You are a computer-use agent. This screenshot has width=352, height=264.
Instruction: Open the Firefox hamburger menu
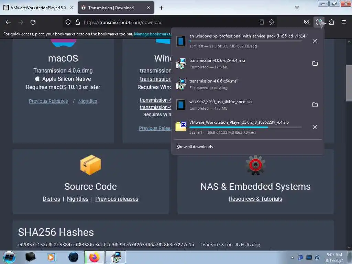pyautogui.click(x=344, y=22)
